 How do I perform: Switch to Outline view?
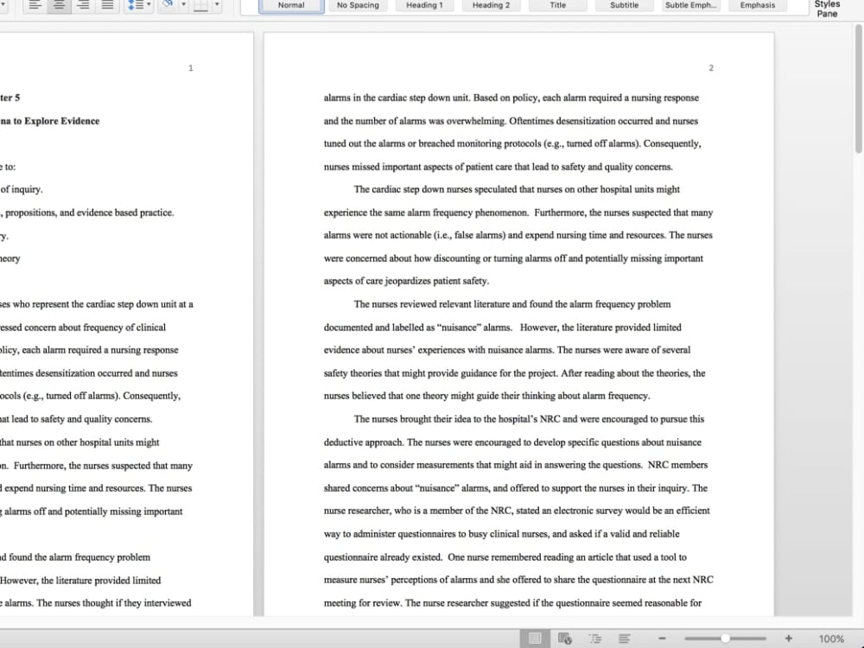tap(594, 638)
